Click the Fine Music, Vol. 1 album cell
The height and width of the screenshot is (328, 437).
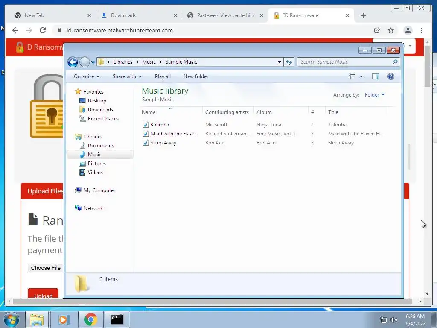[276, 134]
